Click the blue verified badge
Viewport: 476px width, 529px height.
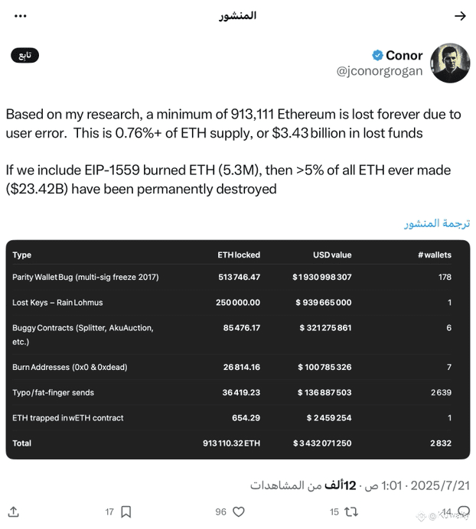click(x=377, y=55)
